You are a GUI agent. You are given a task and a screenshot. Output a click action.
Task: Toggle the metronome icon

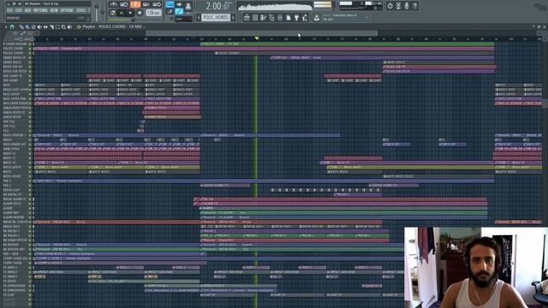click(113, 4)
